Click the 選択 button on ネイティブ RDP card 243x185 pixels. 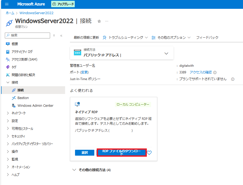click(x=85, y=153)
